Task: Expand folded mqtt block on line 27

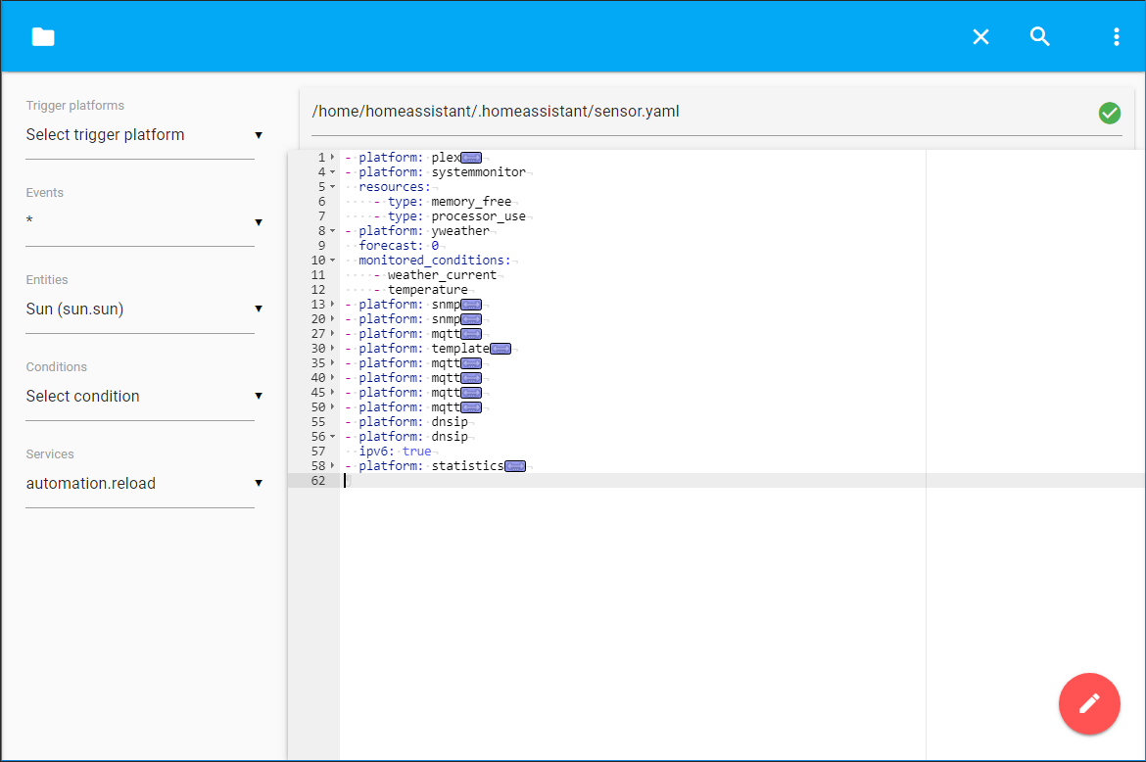Action: pos(333,333)
